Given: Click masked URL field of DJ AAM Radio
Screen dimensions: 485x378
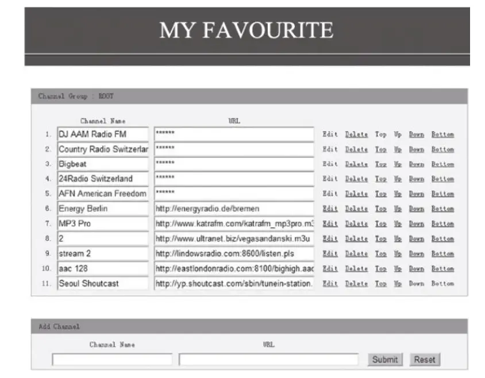Looking at the screenshot, I should [234, 134].
